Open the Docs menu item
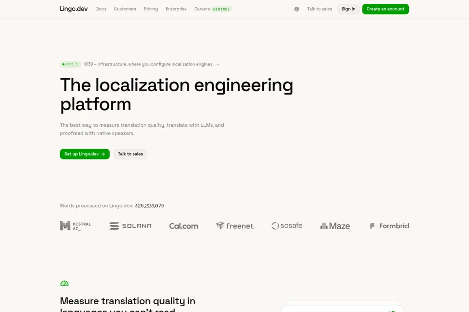This screenshot has width=469, height=312. (101, 9)
